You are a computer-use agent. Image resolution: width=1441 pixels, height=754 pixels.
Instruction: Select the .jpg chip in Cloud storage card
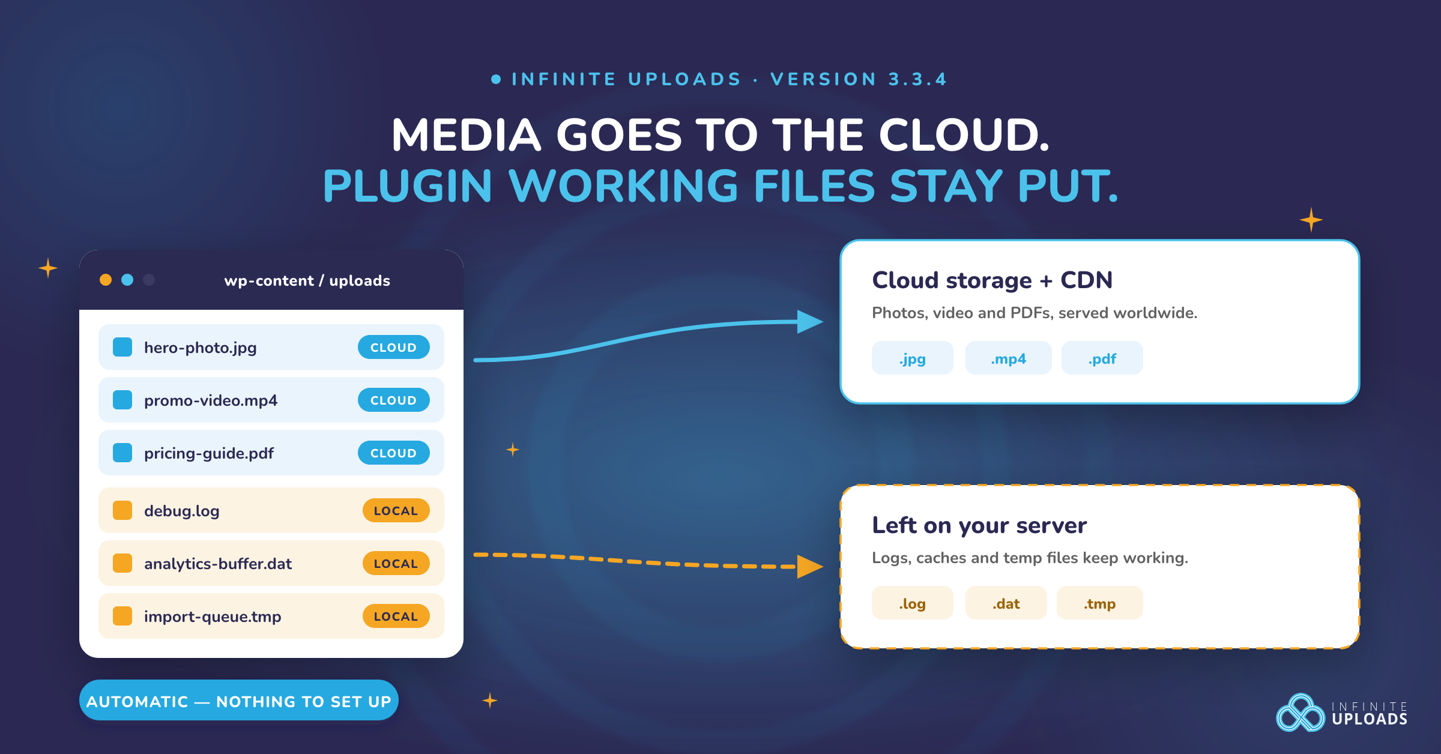click(x=913, y=358)
